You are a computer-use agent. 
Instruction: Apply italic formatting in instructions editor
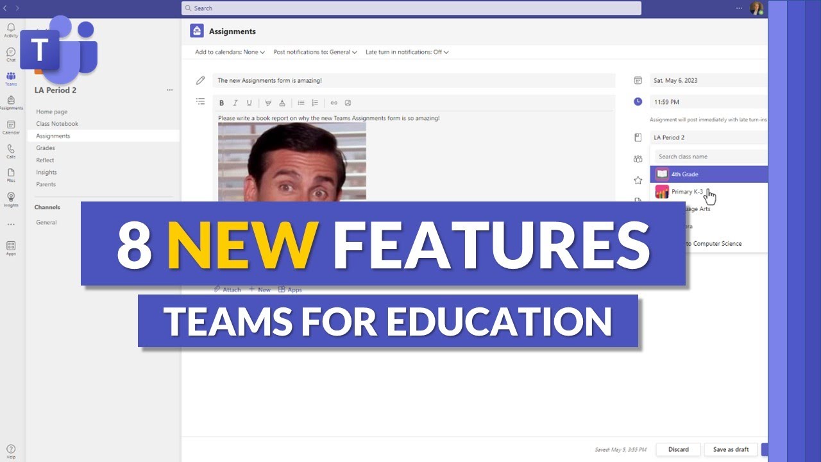pyautogui.click(x=235, y=103)
